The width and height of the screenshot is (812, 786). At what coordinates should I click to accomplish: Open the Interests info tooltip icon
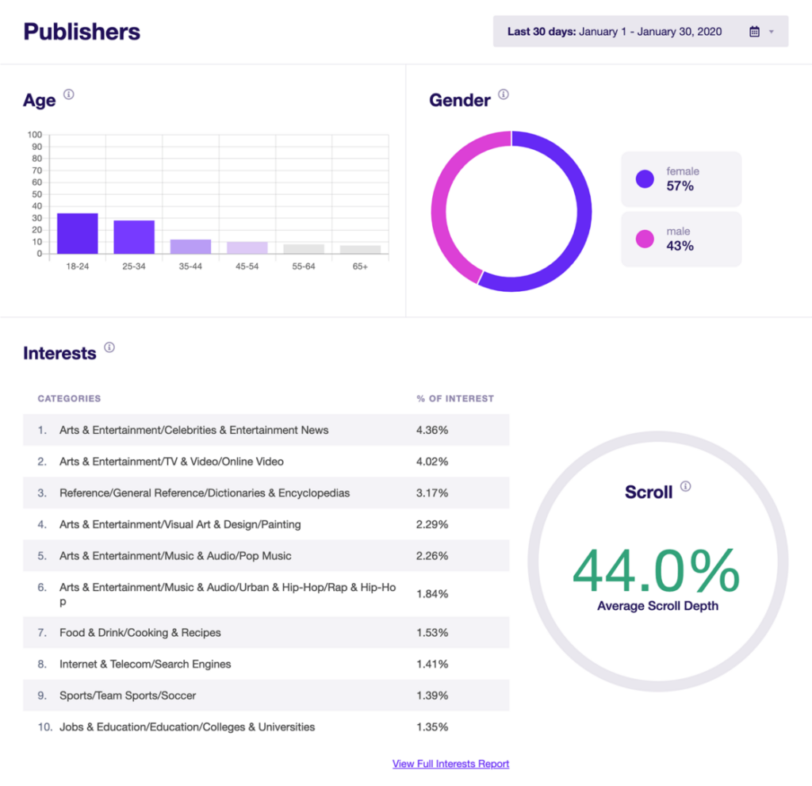(x=109, y=347)
